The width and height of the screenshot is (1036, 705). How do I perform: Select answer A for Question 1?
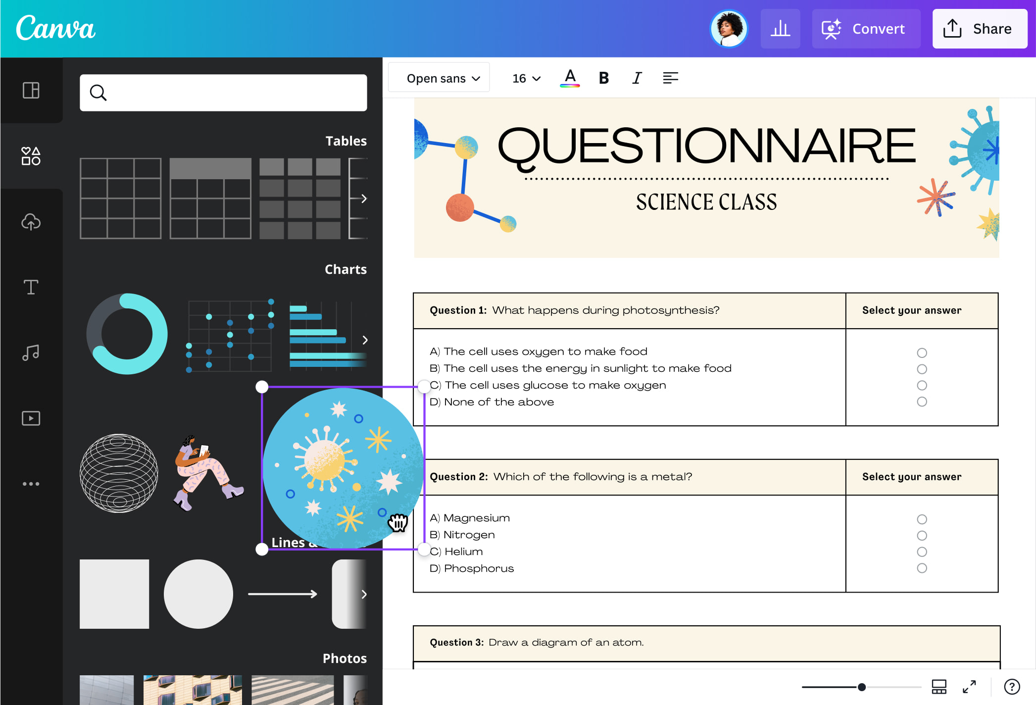[922, 352]
